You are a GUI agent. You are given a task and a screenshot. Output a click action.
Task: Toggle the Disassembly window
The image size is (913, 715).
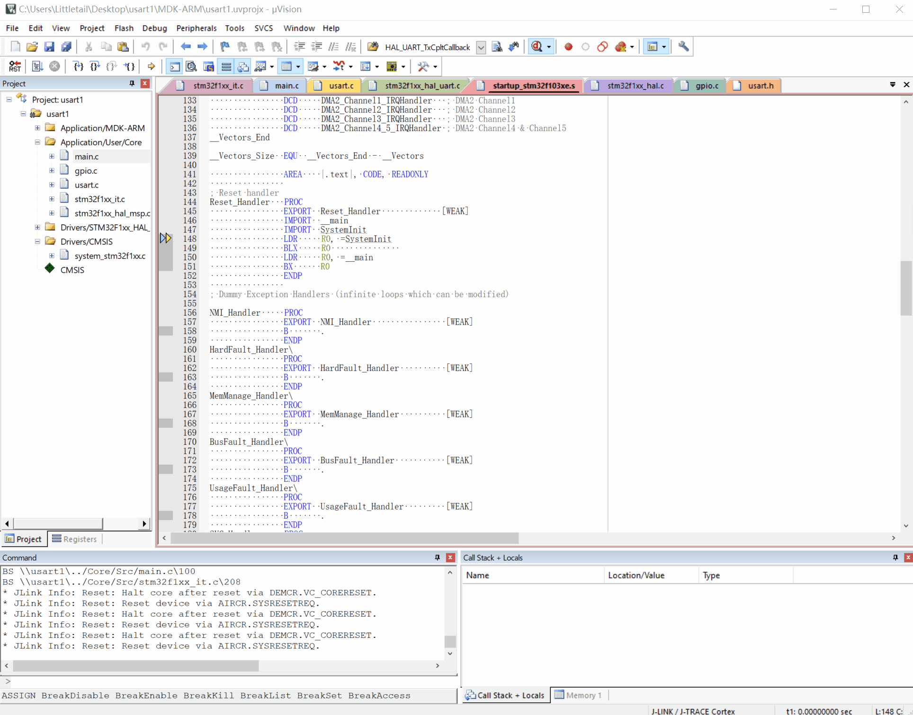coord(191,66)
